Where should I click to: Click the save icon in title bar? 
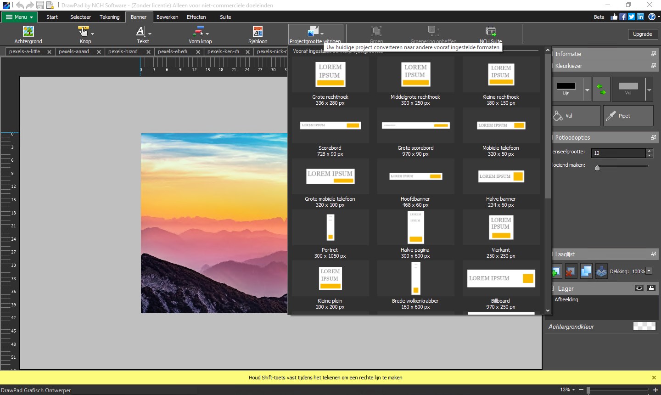point(40,5)
